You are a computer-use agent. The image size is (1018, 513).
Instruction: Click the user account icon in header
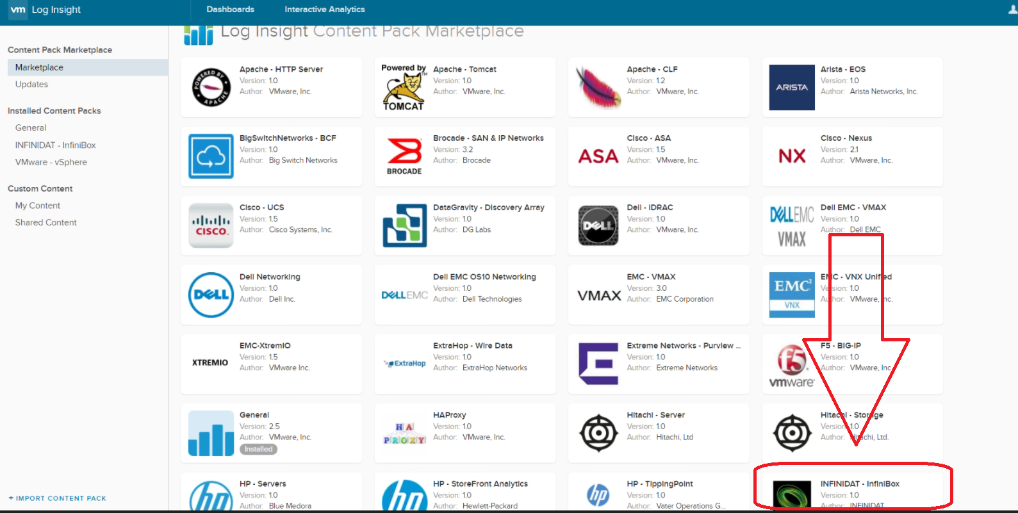[1012, 10]
